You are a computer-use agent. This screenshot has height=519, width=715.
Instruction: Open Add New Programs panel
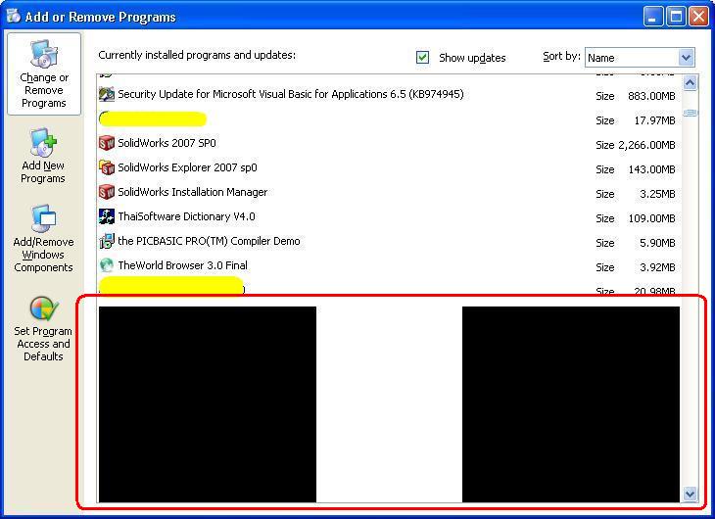(43, 156)
